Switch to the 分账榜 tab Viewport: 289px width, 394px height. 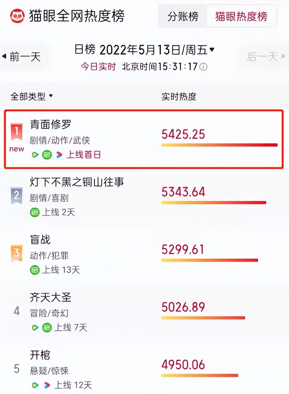tap(183, 17)
